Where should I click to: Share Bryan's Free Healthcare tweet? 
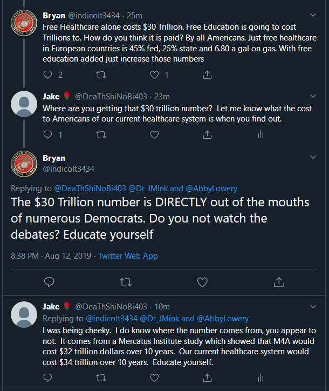tap(207, 75)
